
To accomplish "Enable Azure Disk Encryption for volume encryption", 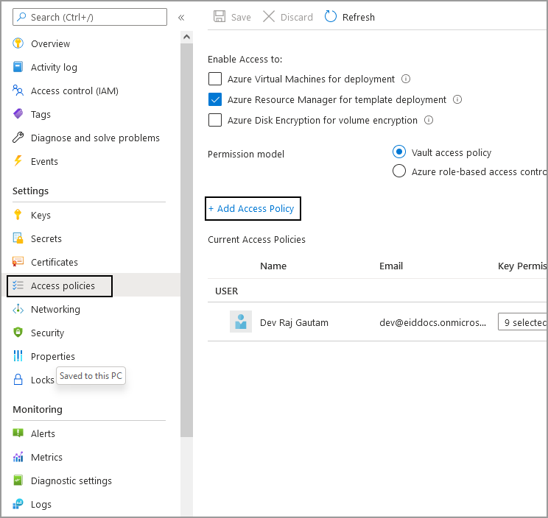I will click(x=215, y=121).
